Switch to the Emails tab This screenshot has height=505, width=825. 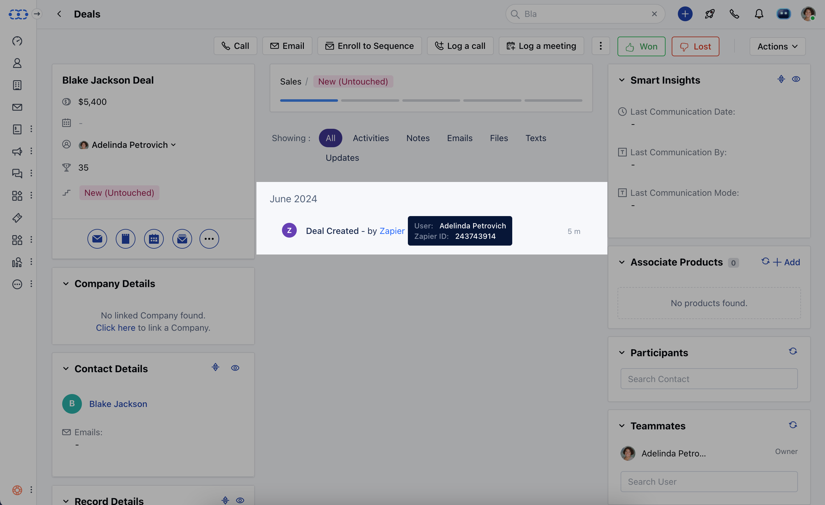(460, 138)
